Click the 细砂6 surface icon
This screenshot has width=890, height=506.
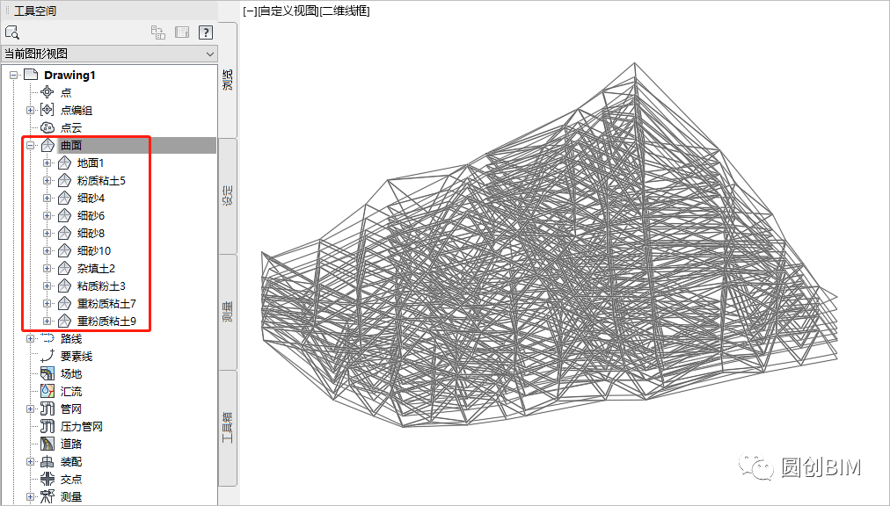[x=64, y=215]
